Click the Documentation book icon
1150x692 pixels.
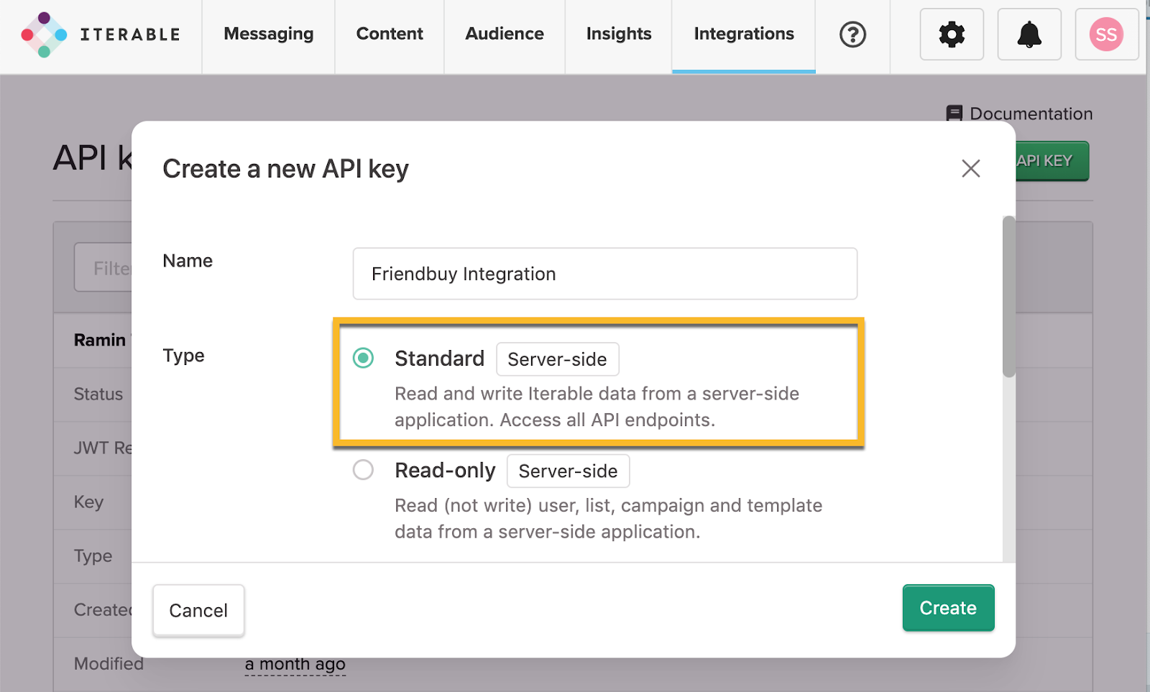(954, 114)
